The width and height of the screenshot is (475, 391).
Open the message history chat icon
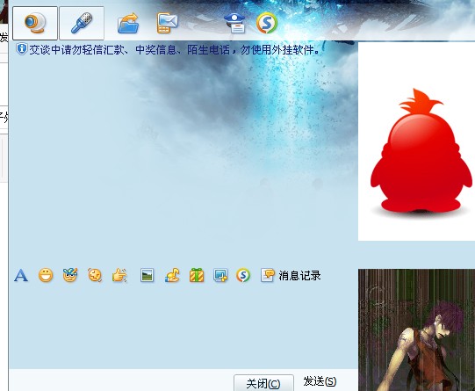tap(268, 275)
